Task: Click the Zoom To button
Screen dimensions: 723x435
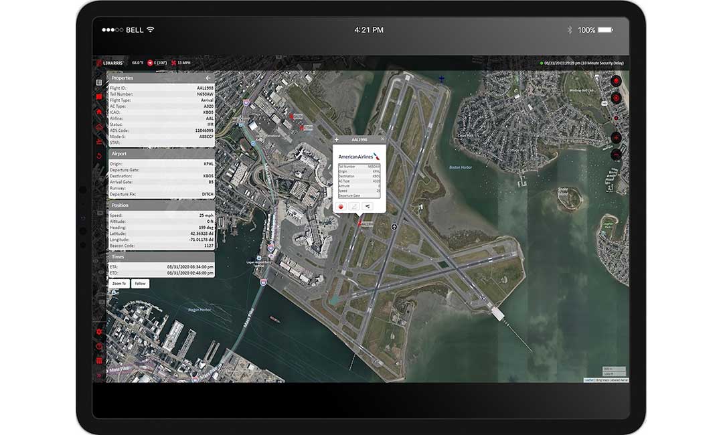Action: [119, 283]
